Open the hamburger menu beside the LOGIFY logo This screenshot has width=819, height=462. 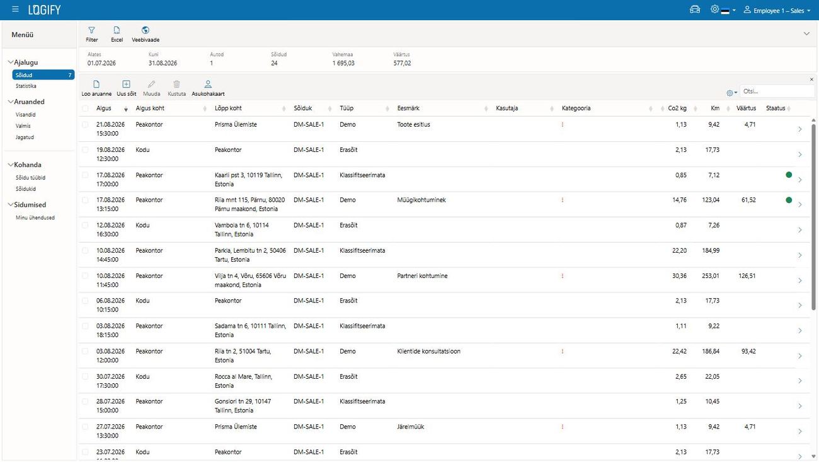(15, 9)
